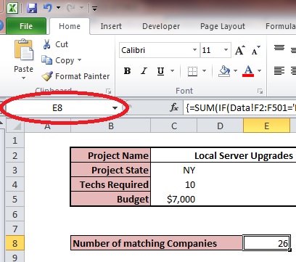Open the Developer tab

(161, 26)
